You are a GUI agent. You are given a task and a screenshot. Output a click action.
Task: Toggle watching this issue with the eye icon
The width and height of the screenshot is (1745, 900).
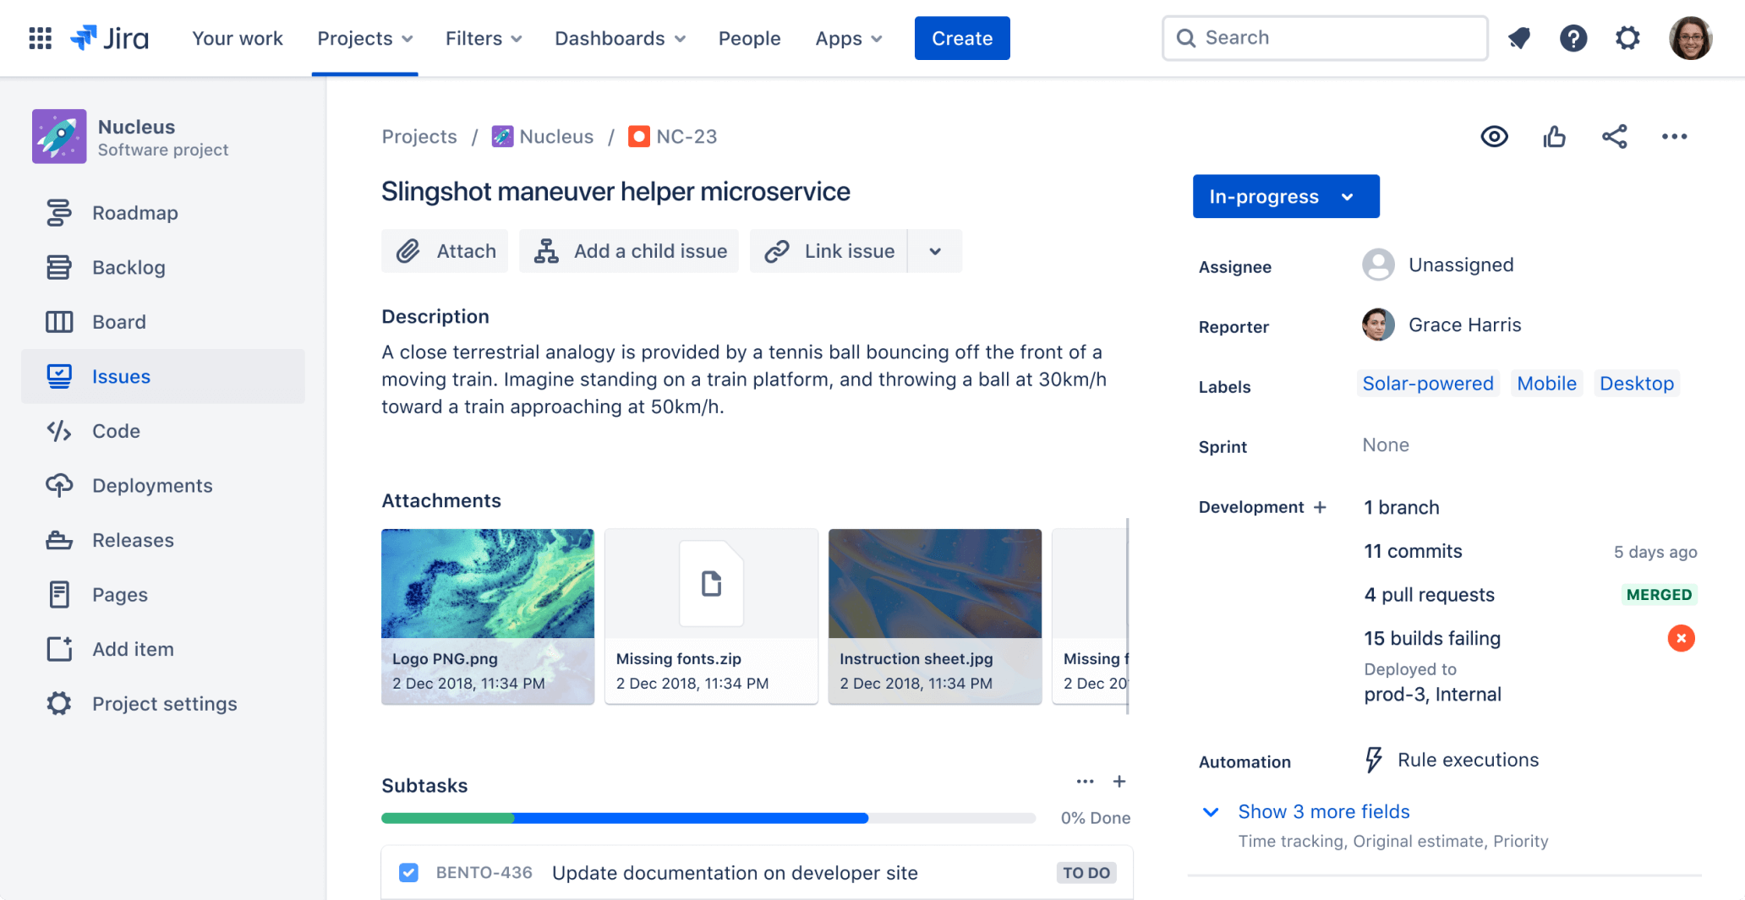point(1494,136)
